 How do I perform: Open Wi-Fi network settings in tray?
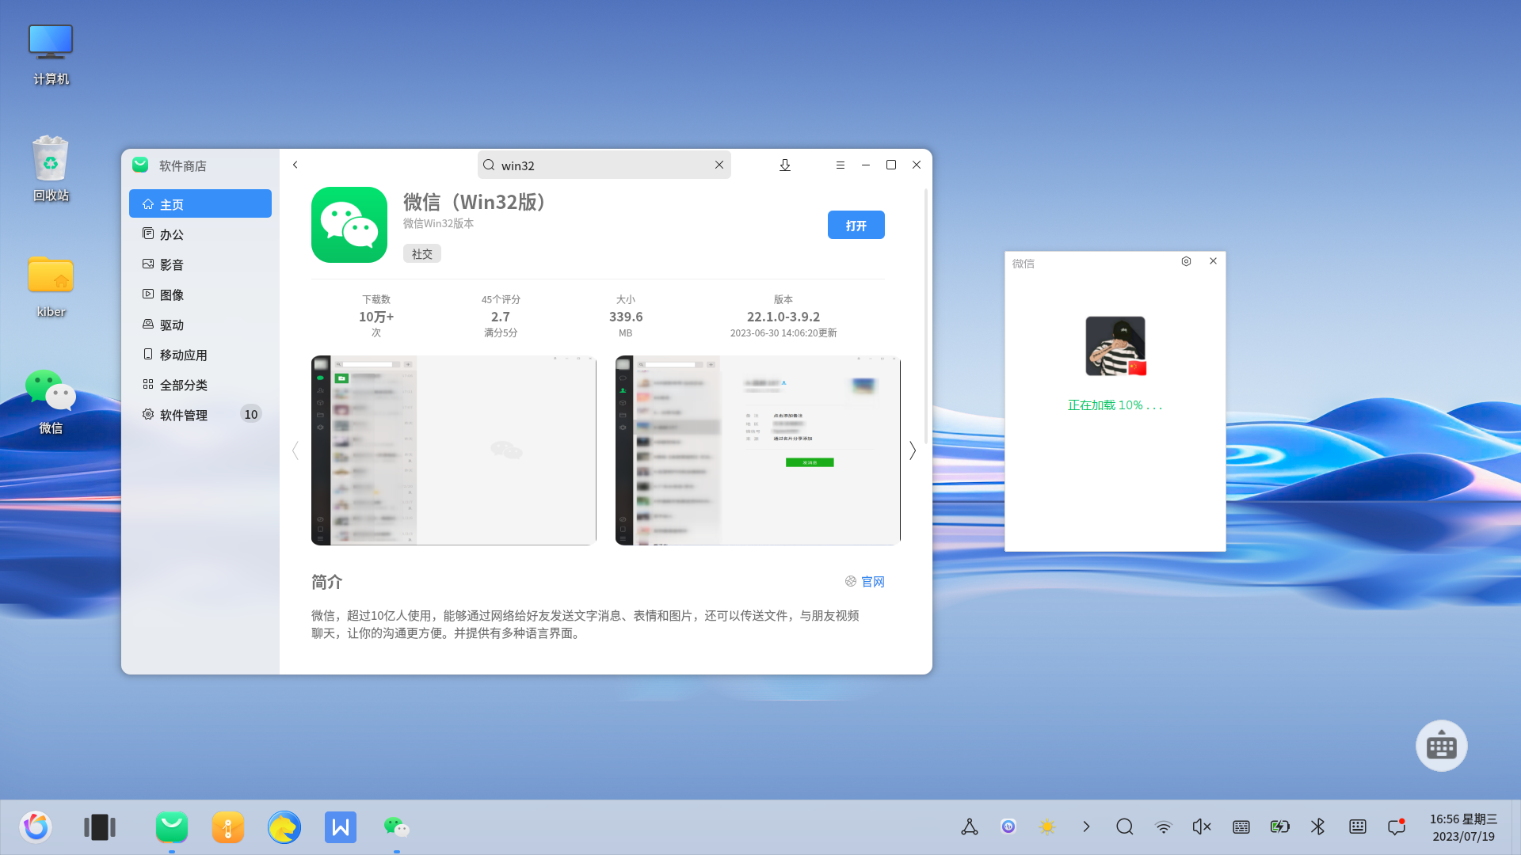[1164, 826]
